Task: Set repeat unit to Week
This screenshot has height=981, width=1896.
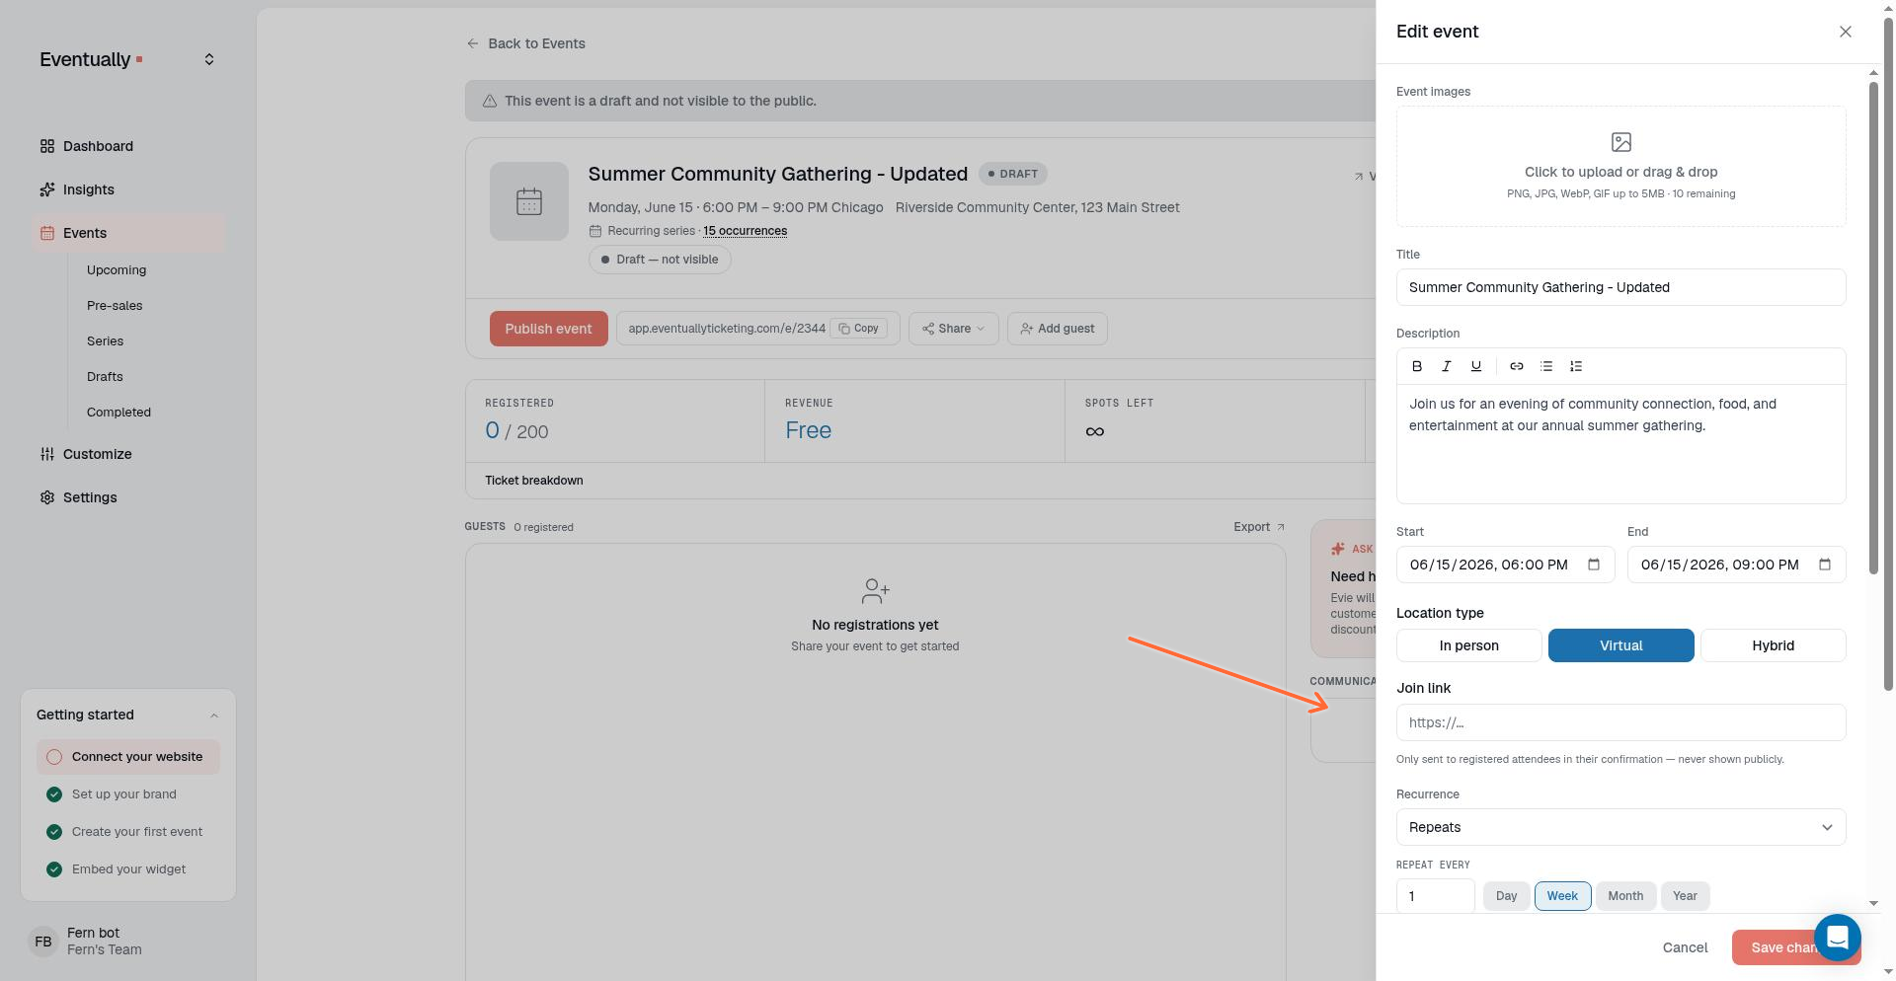Action: [1562, 896]
